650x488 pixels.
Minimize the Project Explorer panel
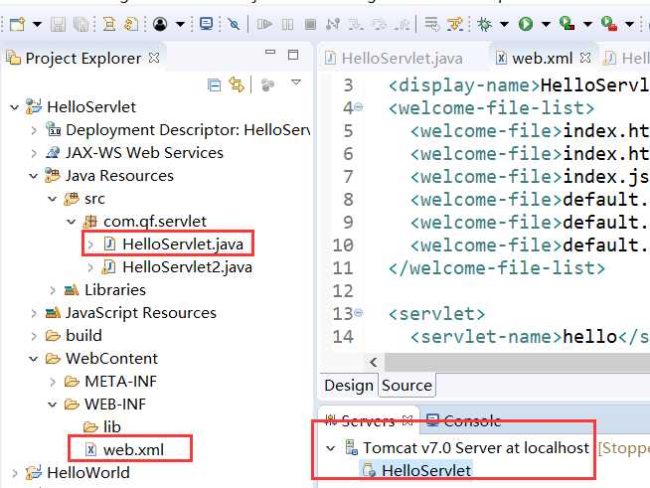coord(270,53)
